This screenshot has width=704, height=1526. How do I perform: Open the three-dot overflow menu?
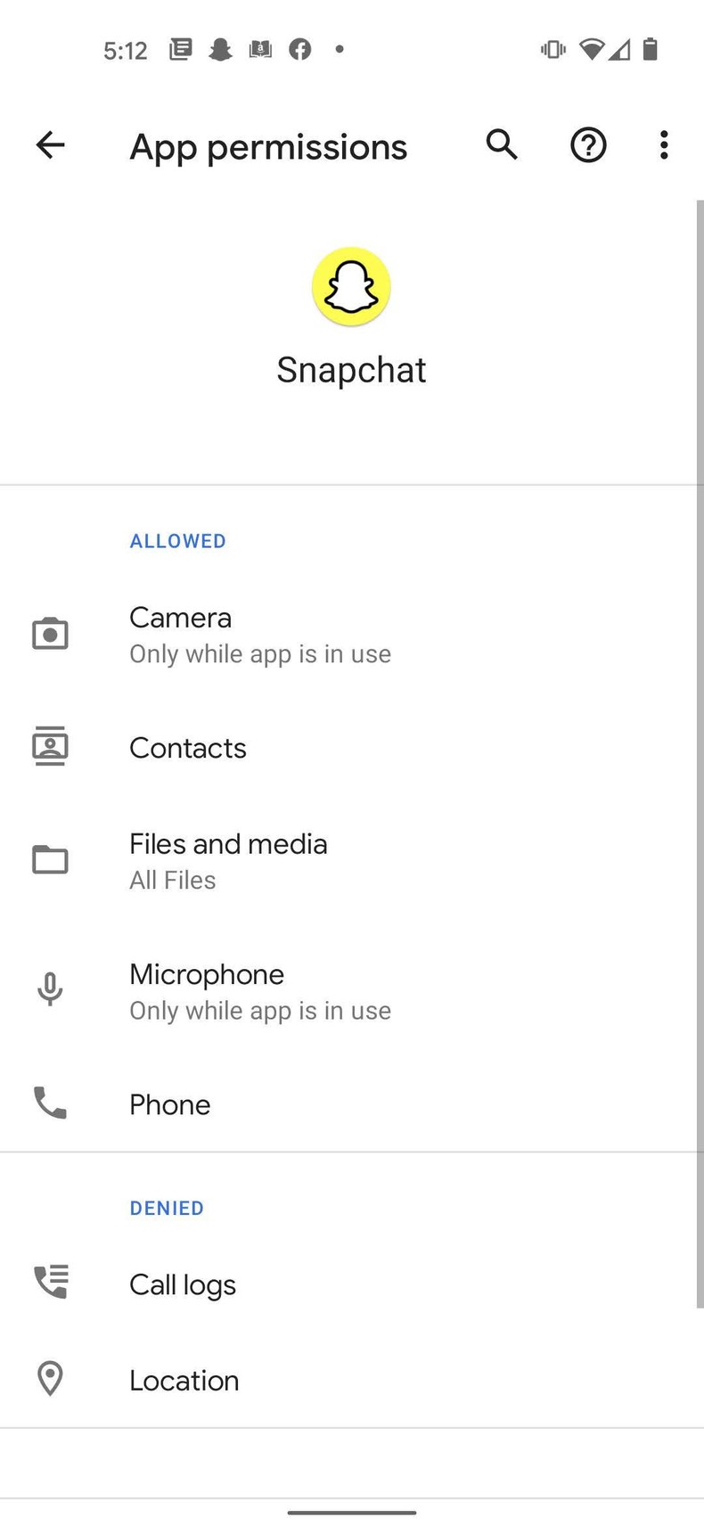(663, 145)
